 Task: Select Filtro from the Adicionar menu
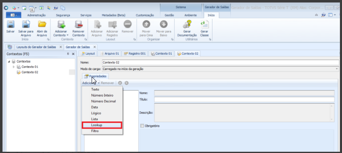coord(102,131)
